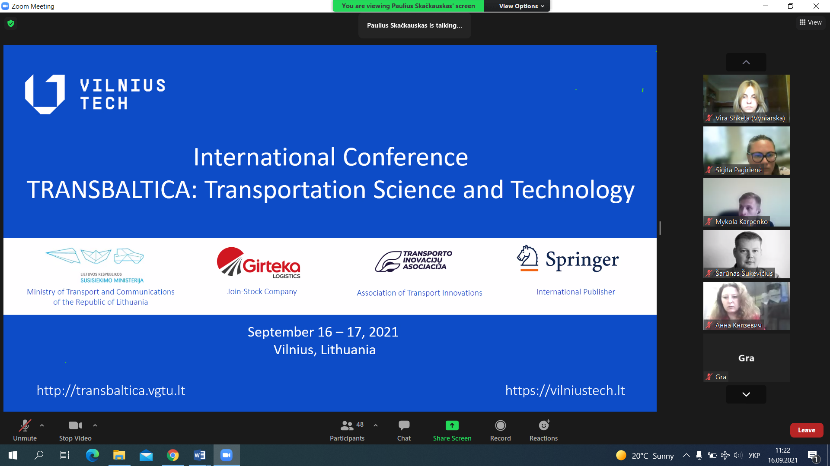Click Zoom icon on taskbar
This screenshot has height=466, width=830.
227,455
